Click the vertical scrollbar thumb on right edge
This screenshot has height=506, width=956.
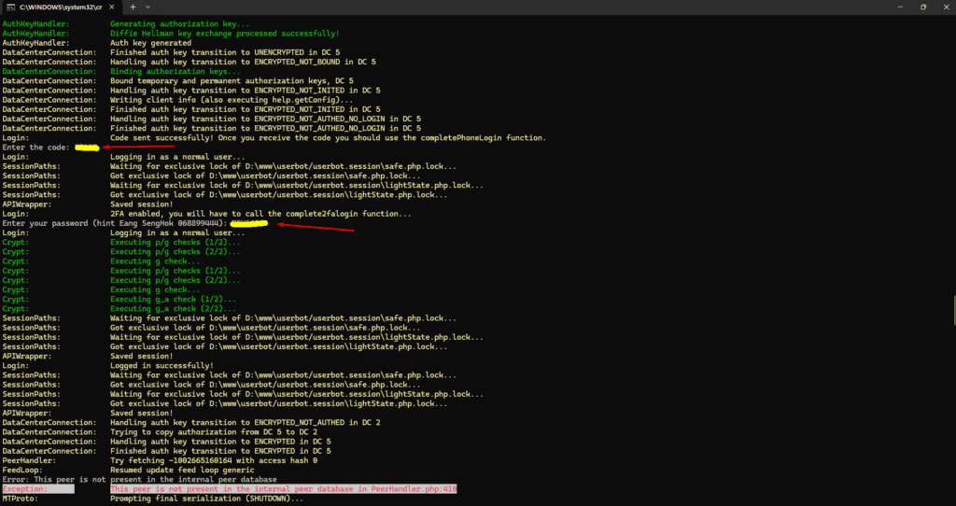(952, 310)
